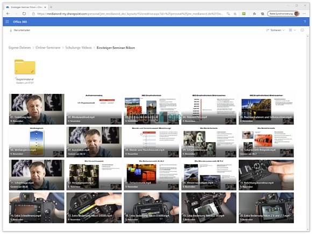
Task: Click the Keine Synchronisierung profile button
Action: pyautogui.click(x=283, y=14)
